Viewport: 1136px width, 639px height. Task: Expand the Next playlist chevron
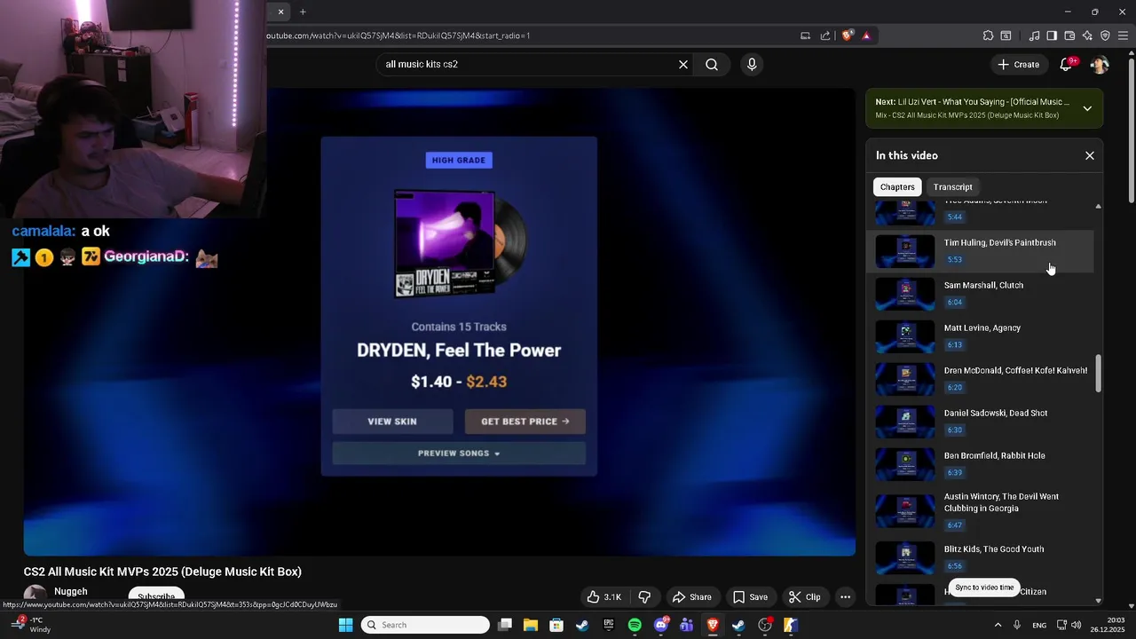pos(1087,108)
